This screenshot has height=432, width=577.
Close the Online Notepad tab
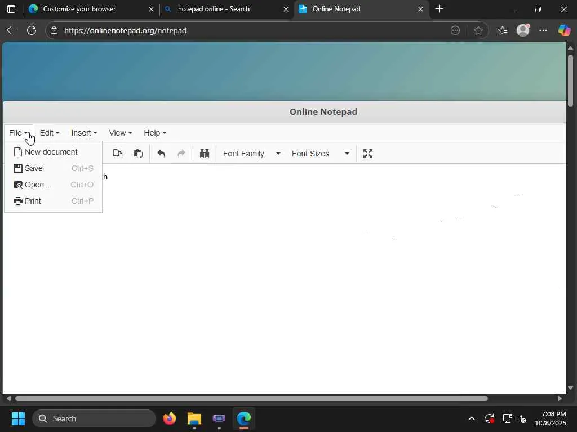tap(420, 10)
